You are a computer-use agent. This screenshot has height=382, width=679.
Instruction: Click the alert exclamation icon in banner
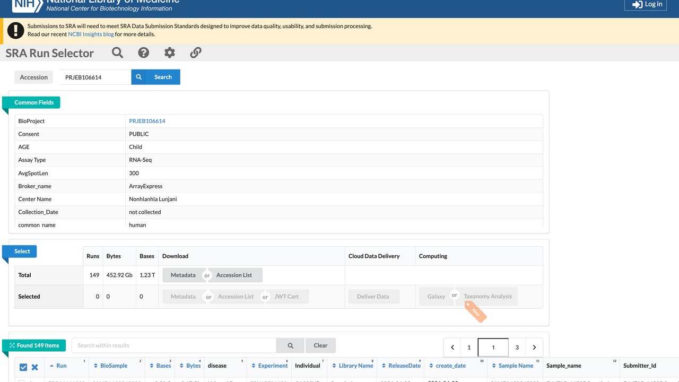tap(16, 30)
